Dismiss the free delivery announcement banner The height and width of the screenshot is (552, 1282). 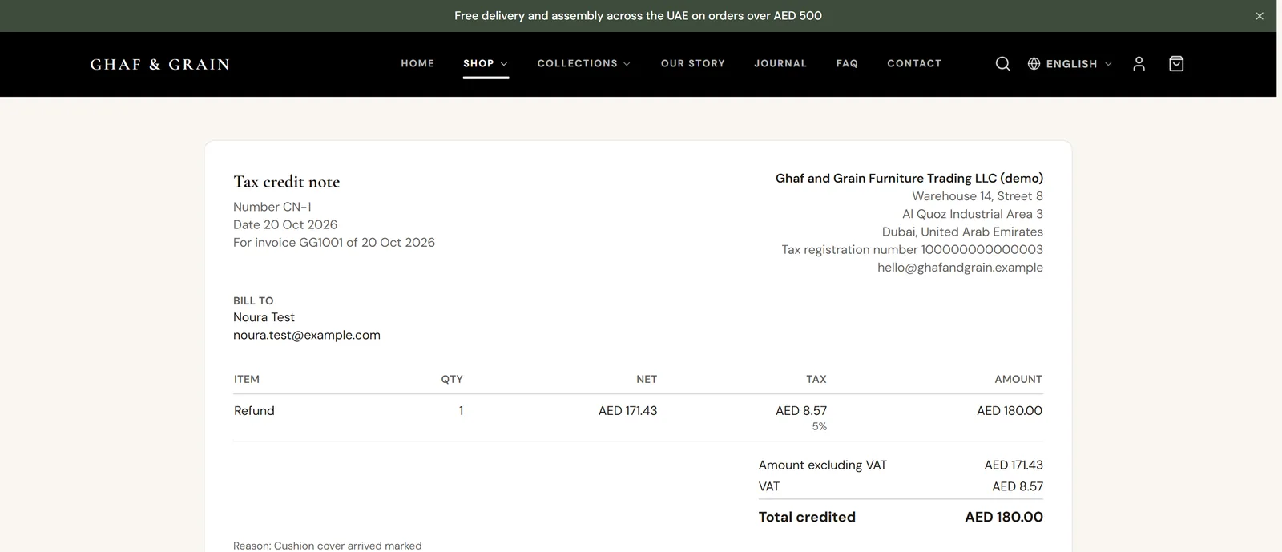(x=1260, y=16)
